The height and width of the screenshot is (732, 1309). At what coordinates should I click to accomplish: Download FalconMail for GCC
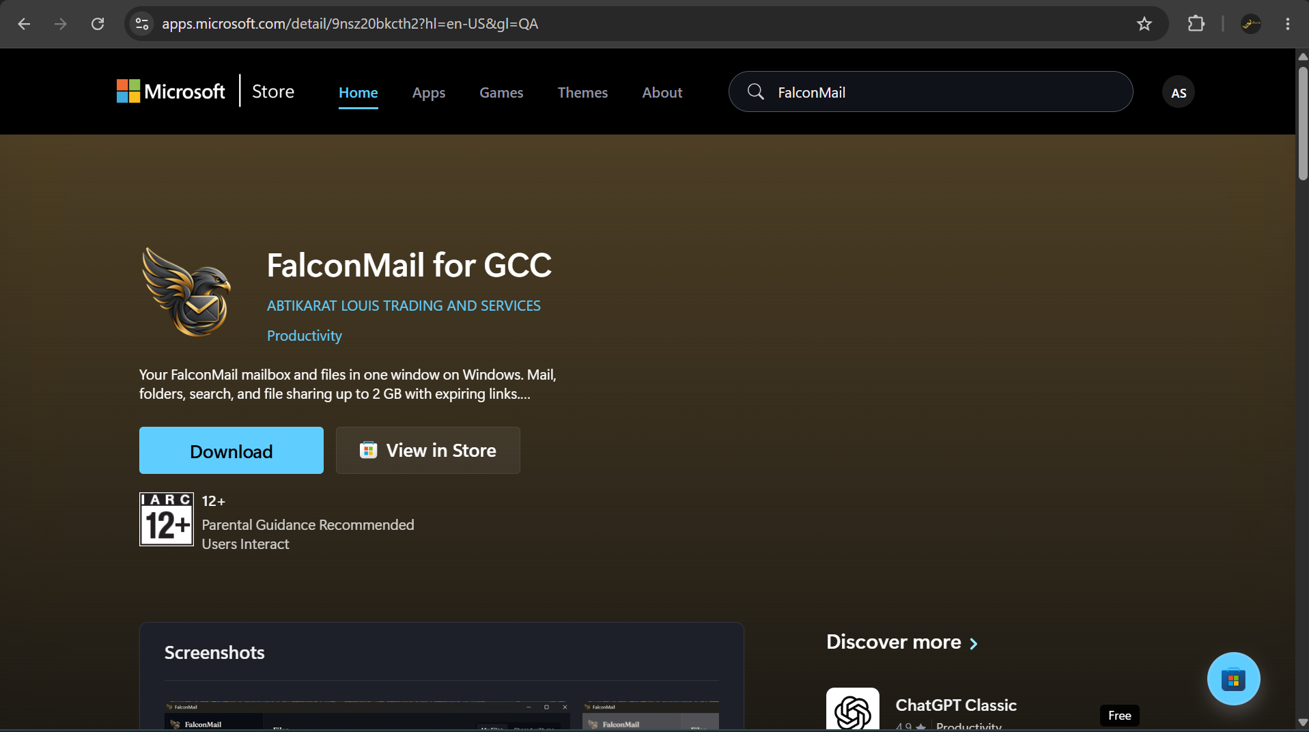[231, 451]
